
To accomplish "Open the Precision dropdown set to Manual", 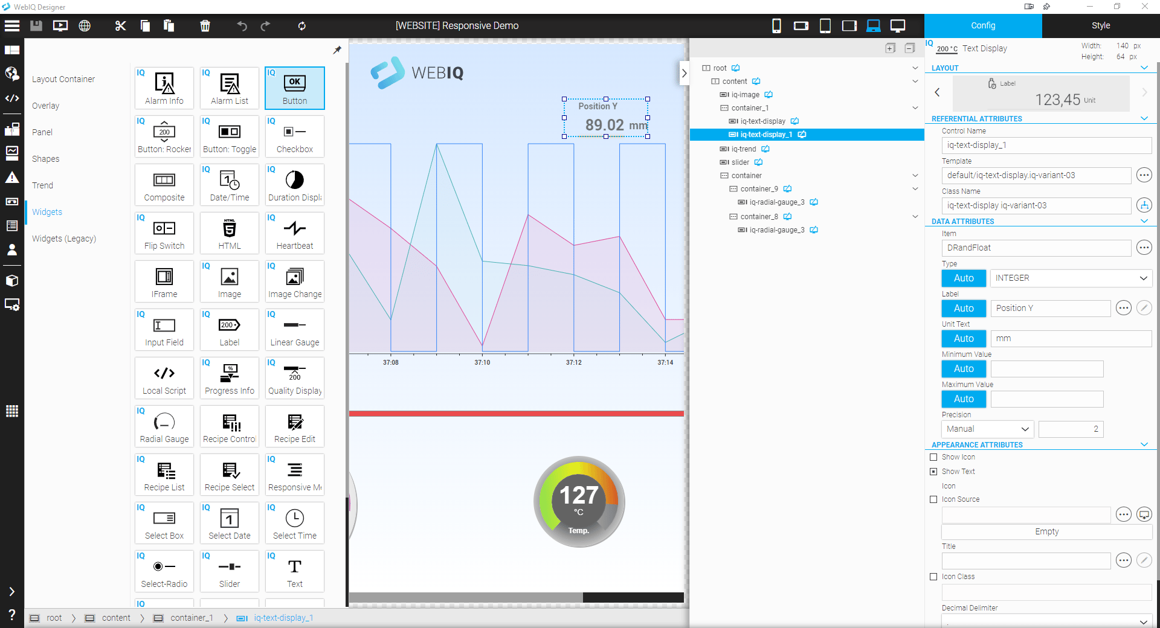I will point(987,429).
